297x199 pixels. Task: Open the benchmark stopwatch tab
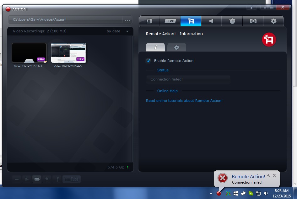point(232,21)
